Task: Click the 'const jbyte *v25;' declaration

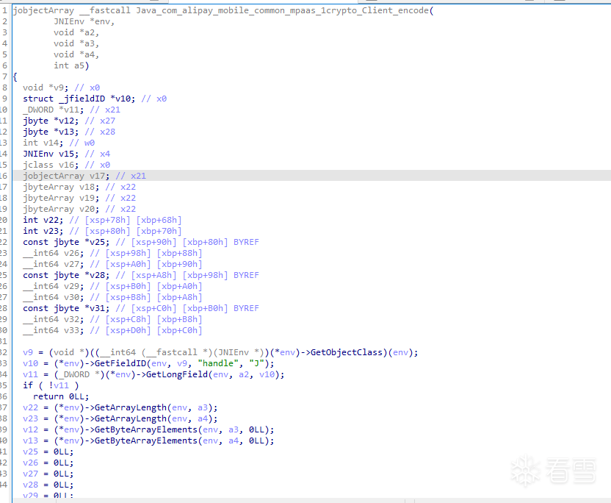Action: click(x=66, y=242)
